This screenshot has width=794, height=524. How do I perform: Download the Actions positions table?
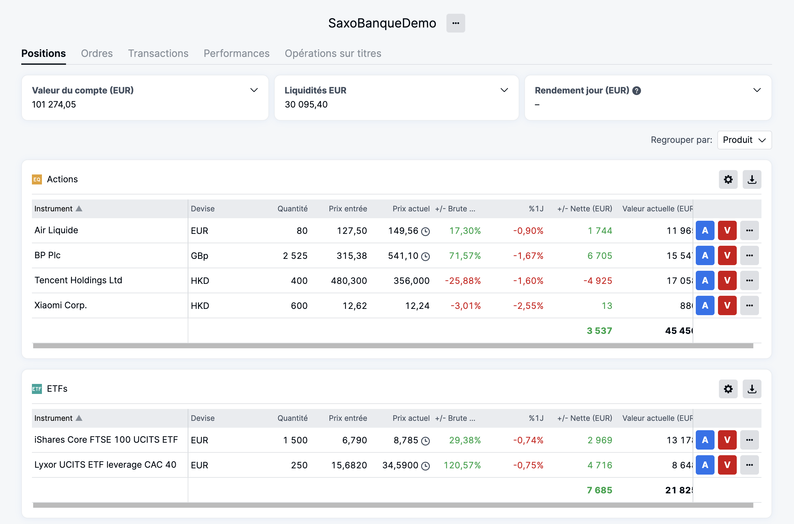point(751,179)
